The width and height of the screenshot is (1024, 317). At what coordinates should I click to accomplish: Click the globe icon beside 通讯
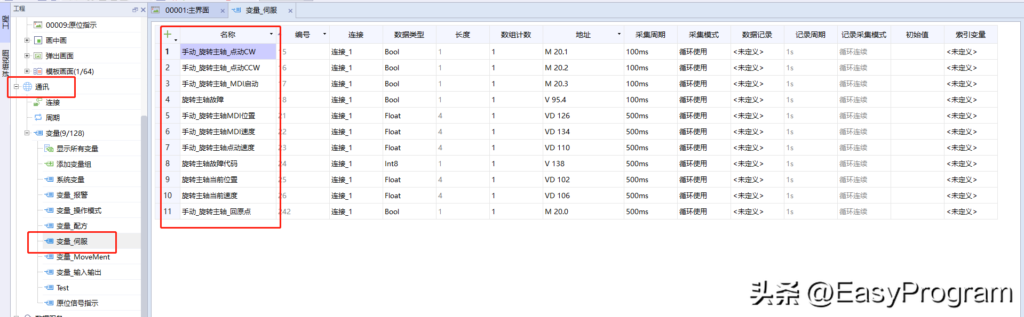coord(28,87)
